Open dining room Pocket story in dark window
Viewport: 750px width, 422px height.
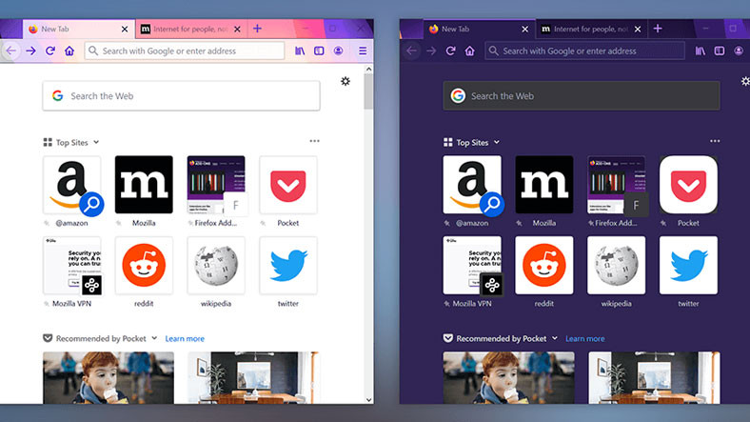coord(654,378)
